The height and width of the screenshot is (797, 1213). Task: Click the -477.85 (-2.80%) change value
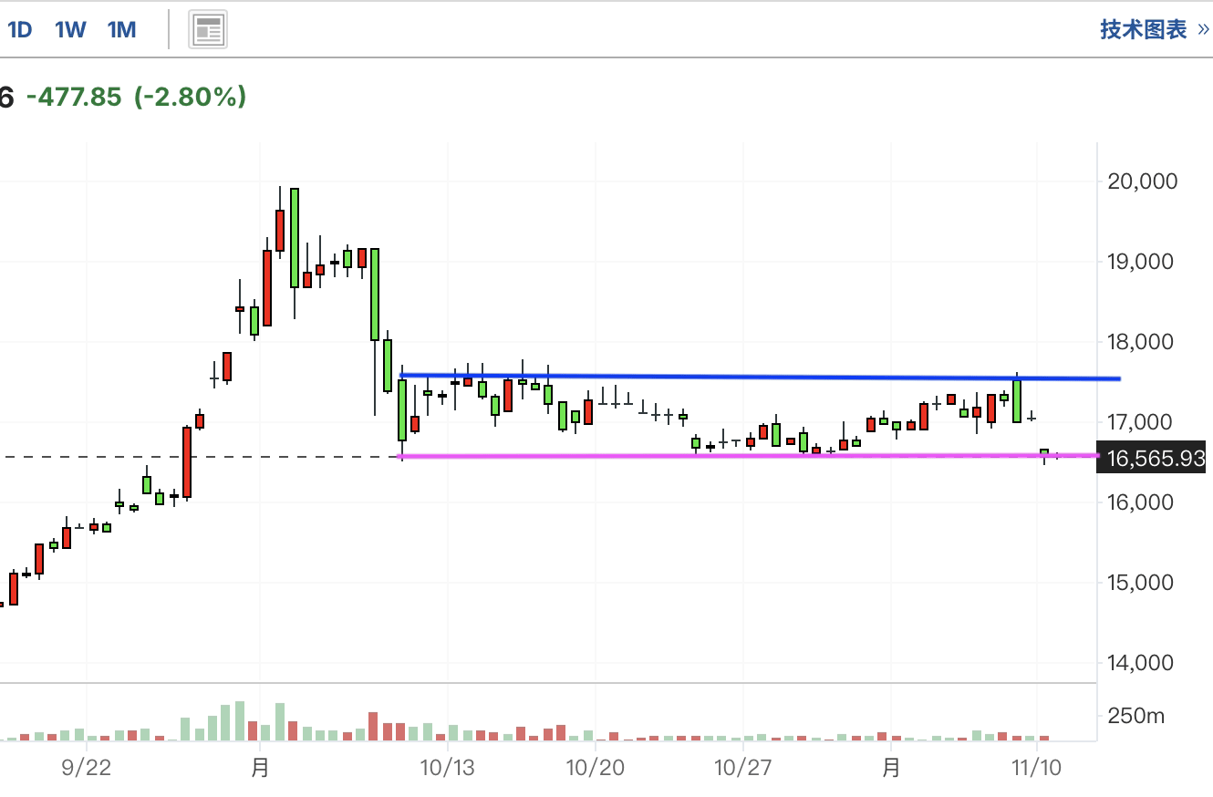(137, 97)
